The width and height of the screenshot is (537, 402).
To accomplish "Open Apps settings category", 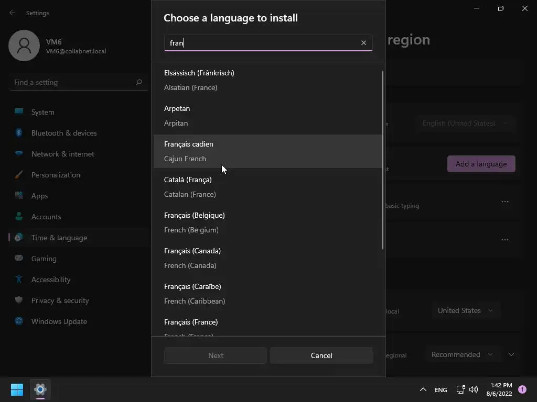I will coord(79,196).
